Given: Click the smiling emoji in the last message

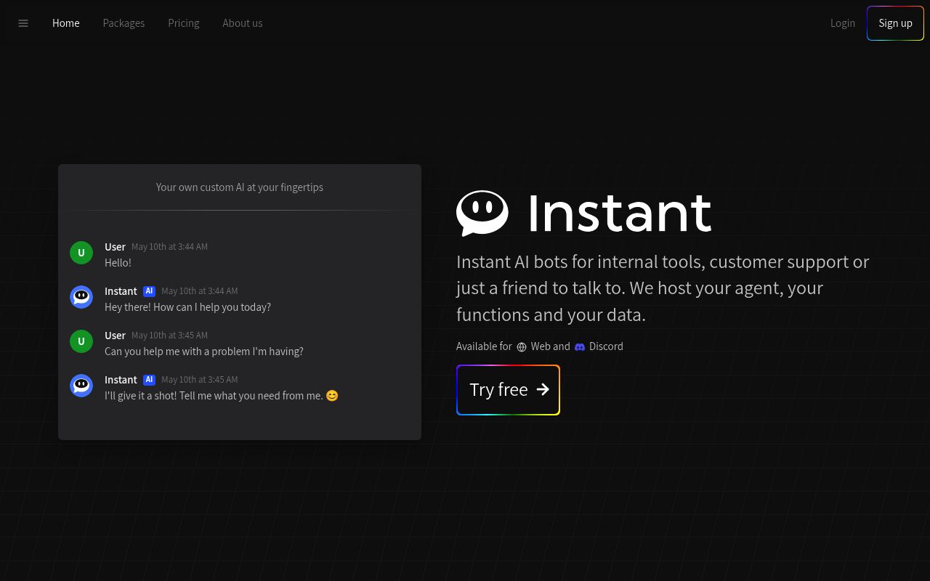Looking at the screenshot, I should pos(332,396).
